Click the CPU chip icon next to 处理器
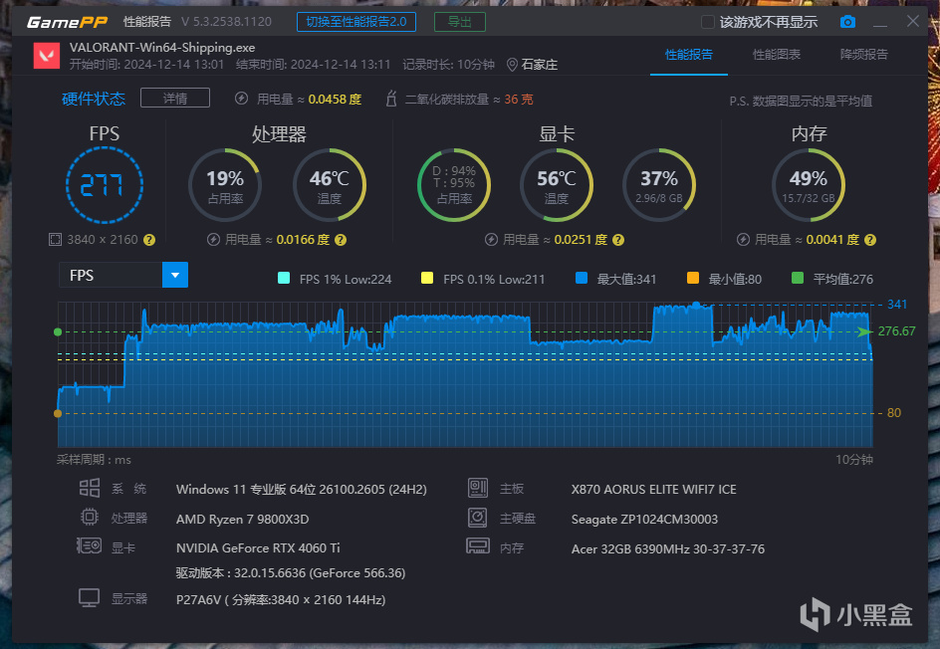Viewport: 940px width, 649px height. coord(90,517)
